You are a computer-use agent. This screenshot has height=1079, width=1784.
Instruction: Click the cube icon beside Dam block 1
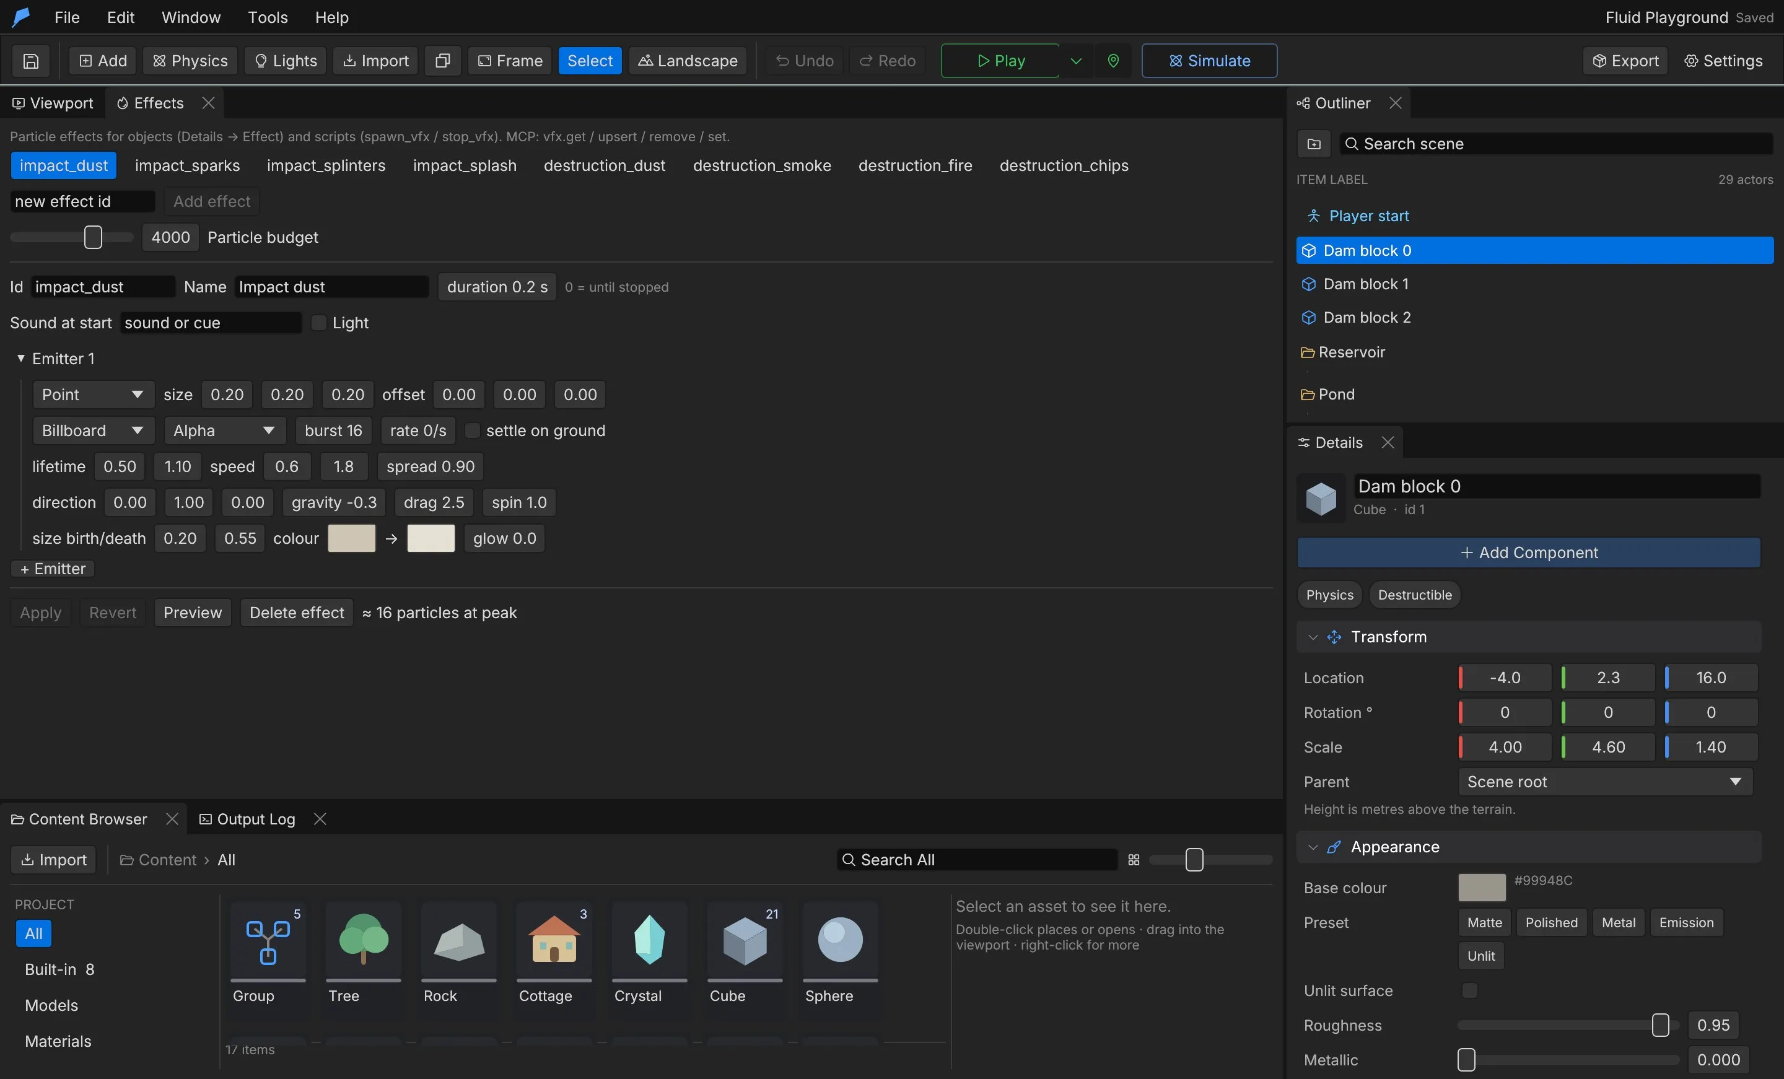click(x=1308, y=284)
